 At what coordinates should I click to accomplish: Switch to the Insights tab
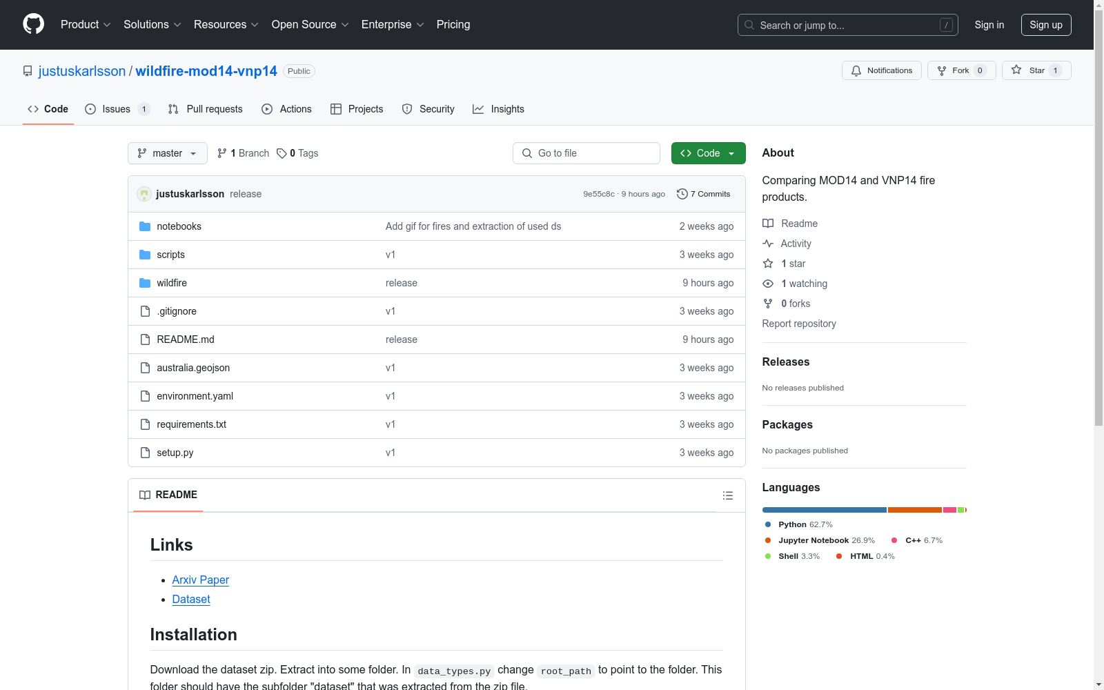[498, 109]
